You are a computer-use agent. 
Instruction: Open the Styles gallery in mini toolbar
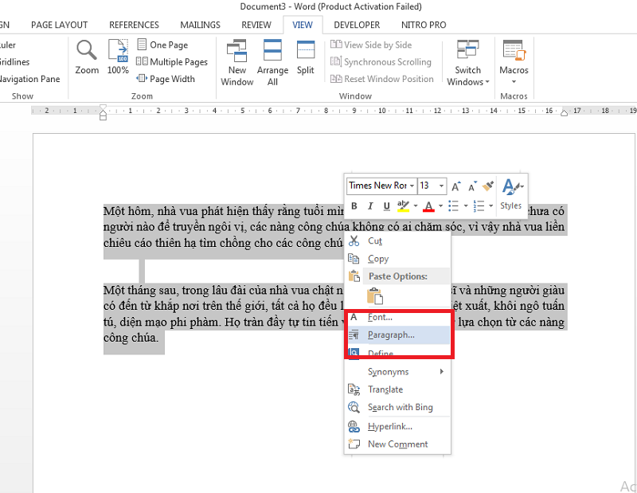511,194
